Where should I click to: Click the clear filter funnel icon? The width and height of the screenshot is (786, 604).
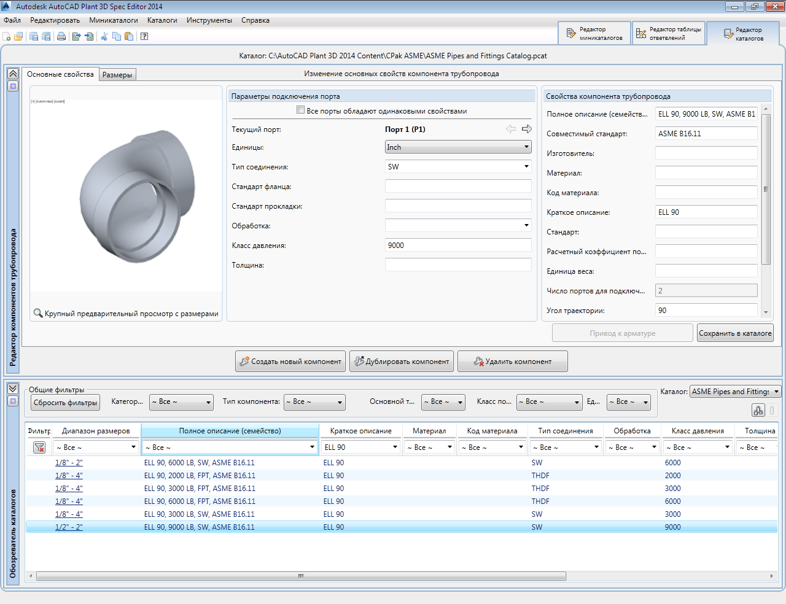coord(39,447)
